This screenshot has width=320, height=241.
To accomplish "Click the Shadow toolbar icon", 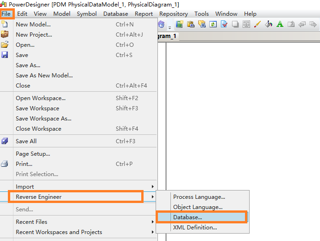I will (x=235, y=24).
